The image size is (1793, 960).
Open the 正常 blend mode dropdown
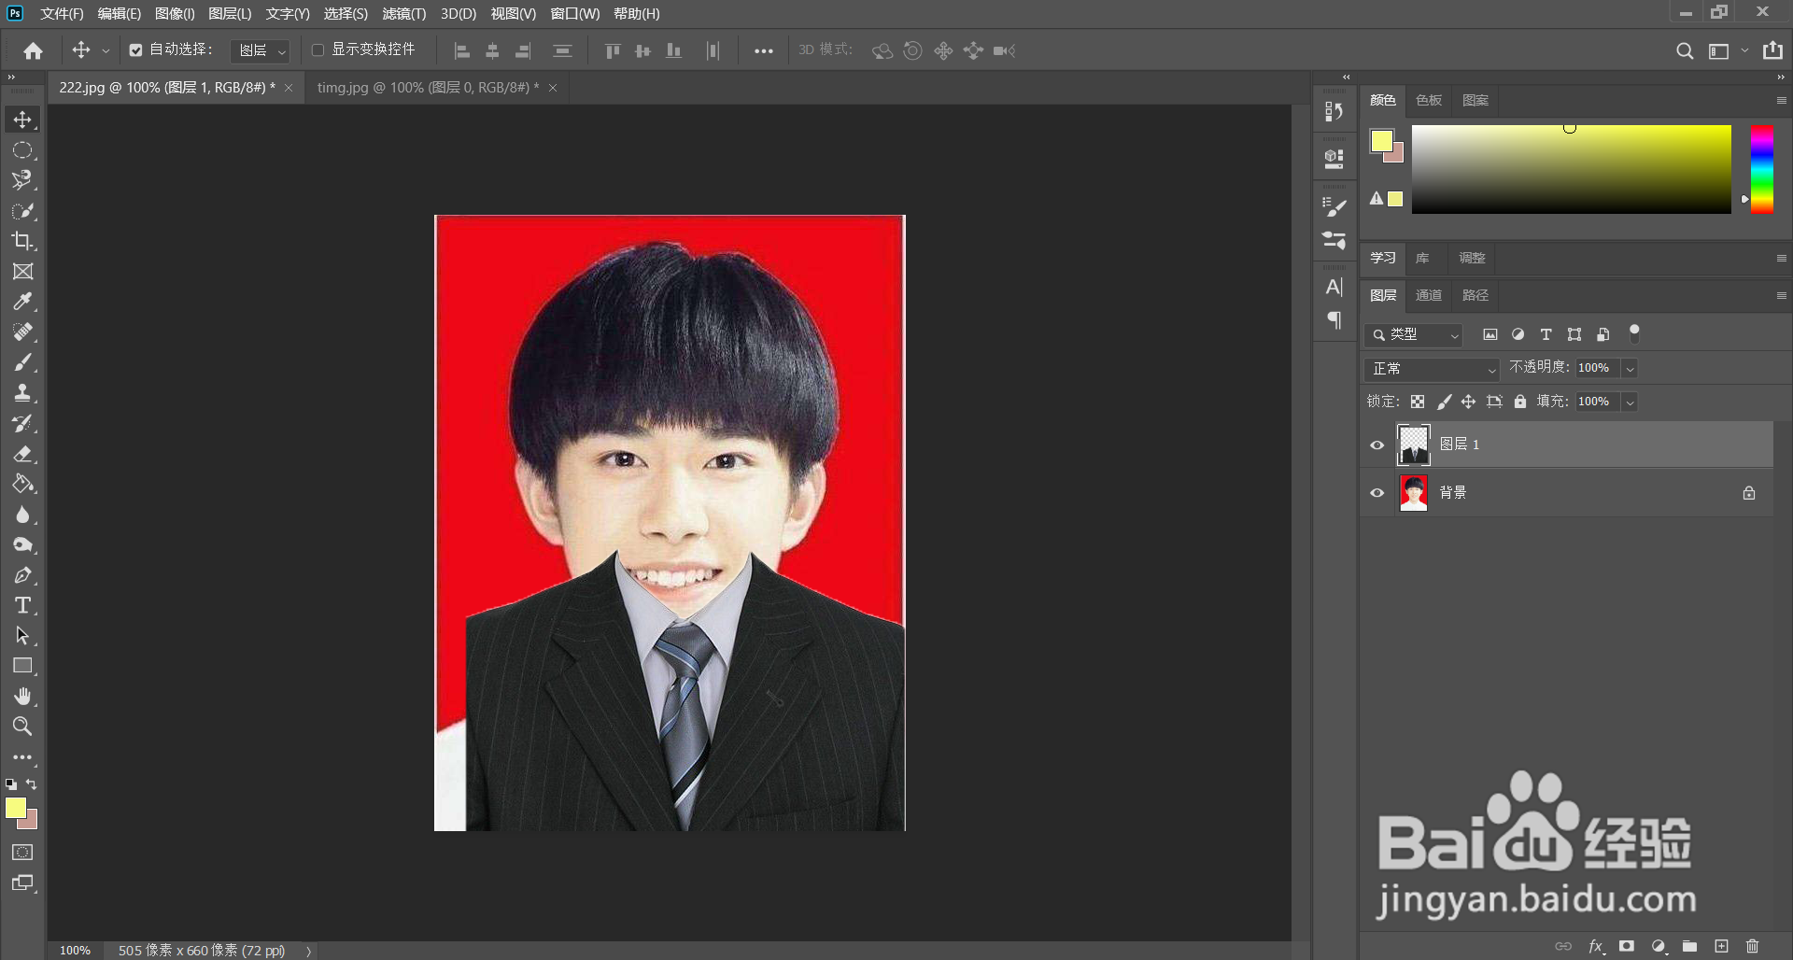coord(1432,369)
